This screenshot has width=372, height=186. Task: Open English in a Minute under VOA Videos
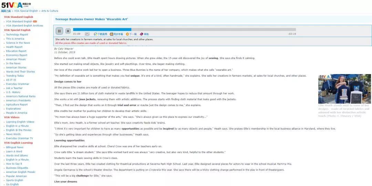pos(17,126)
